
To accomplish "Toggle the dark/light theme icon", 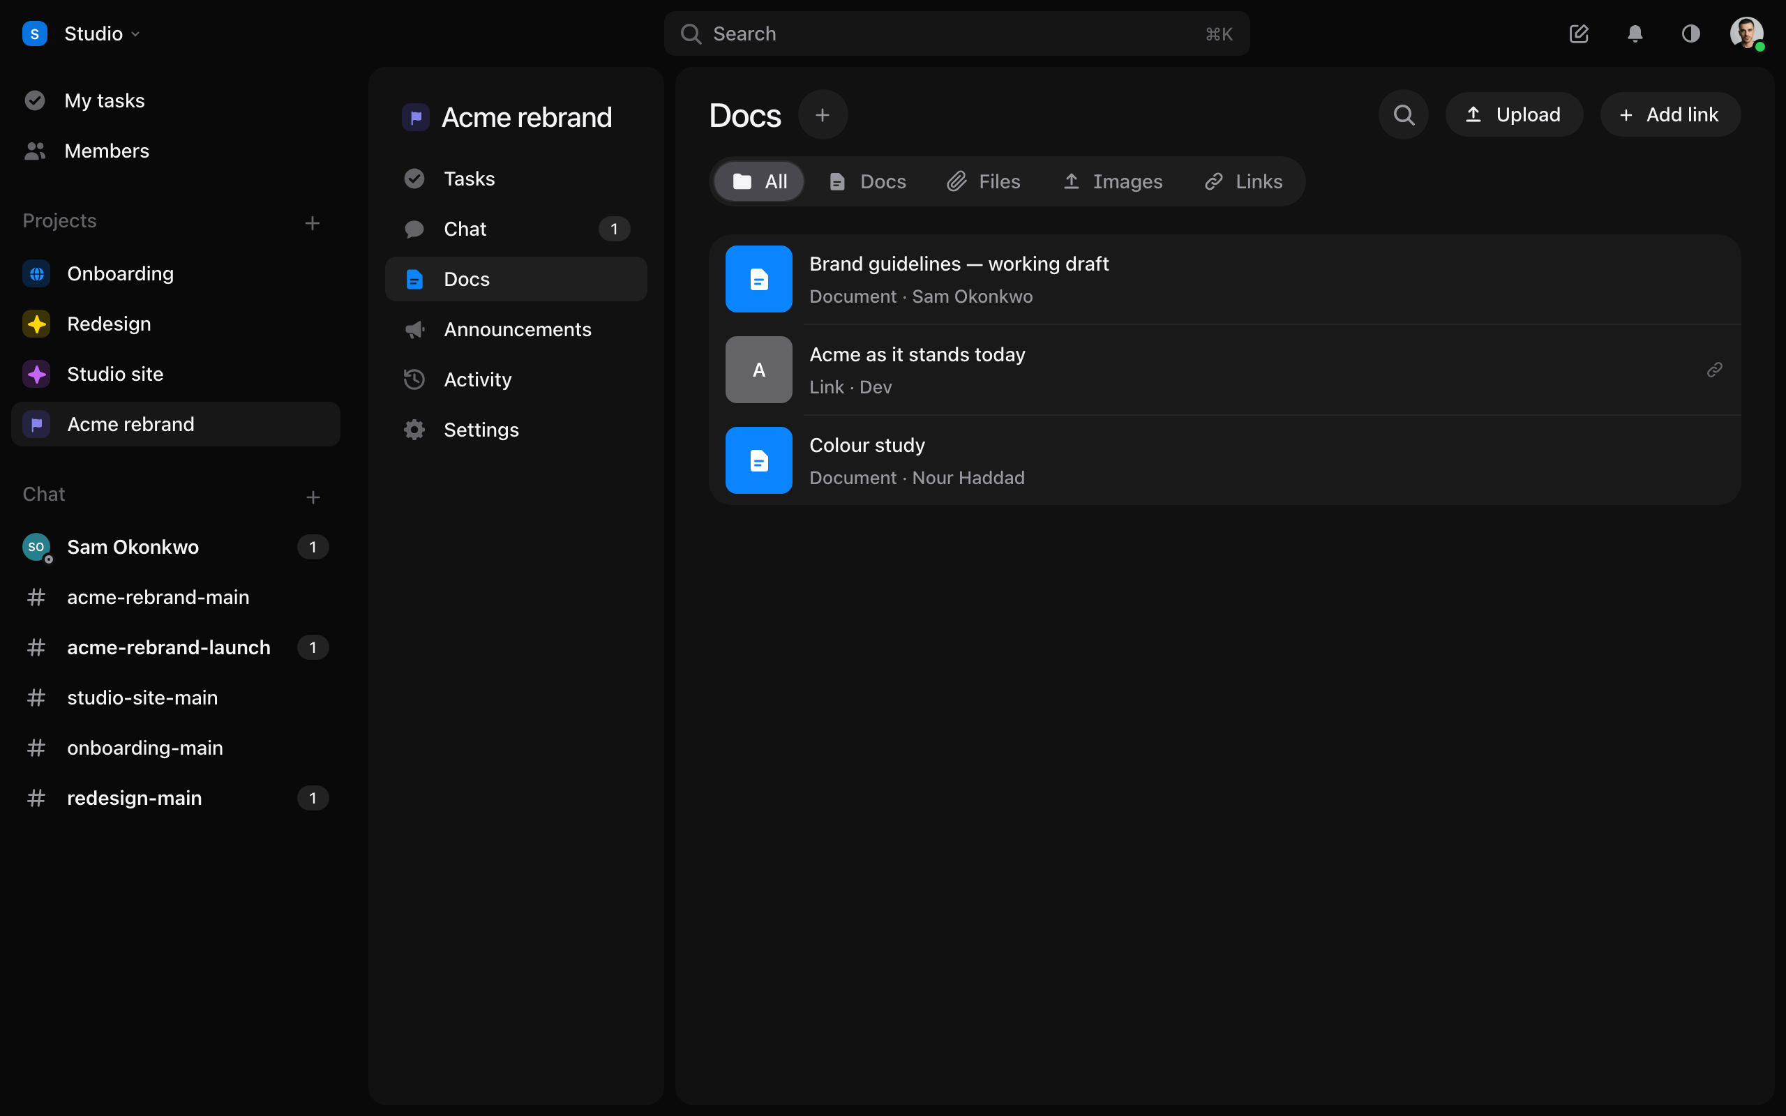I will [1691, 34].
